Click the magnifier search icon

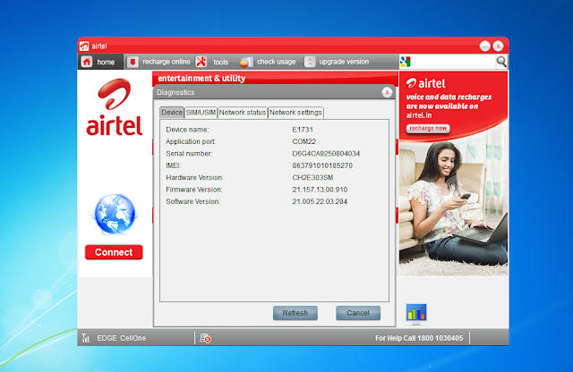pyautogui.click(x=501, y=62)
